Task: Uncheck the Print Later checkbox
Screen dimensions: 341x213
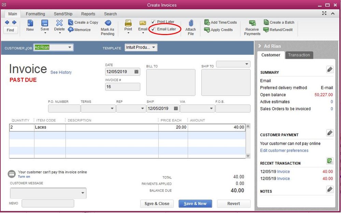Action: [x=153, y=22]
